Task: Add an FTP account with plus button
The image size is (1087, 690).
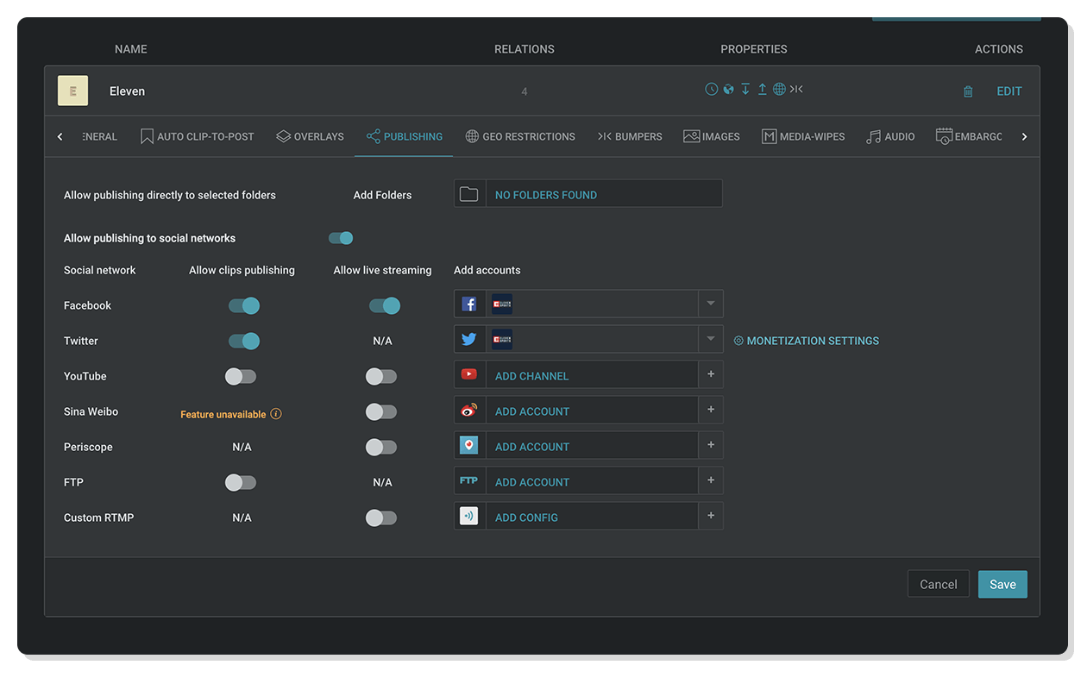Action: tap(711, 481)
